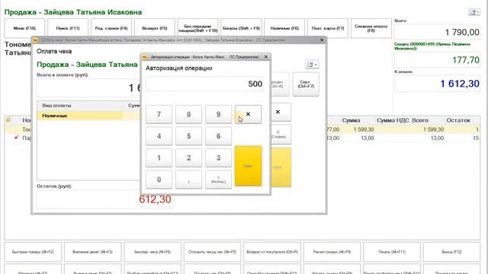The height and width of the screenshot is (274, 488).
Task: Click Выход (F12) button
Action: pyautogui.click(x=451, y=252)
